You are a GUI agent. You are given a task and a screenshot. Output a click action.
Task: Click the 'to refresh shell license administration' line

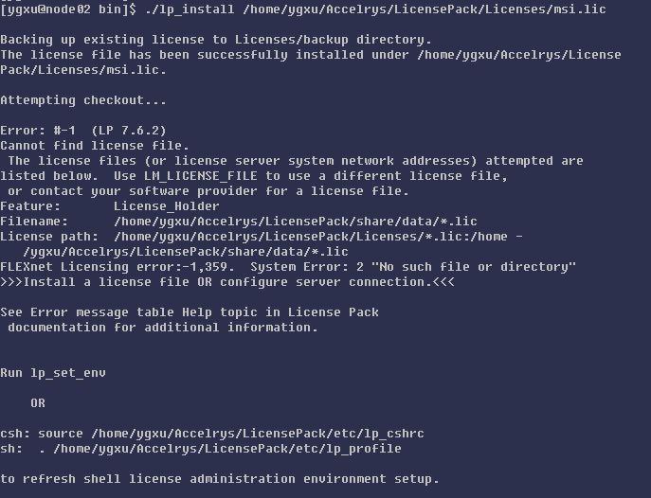[x=220, y=479]
